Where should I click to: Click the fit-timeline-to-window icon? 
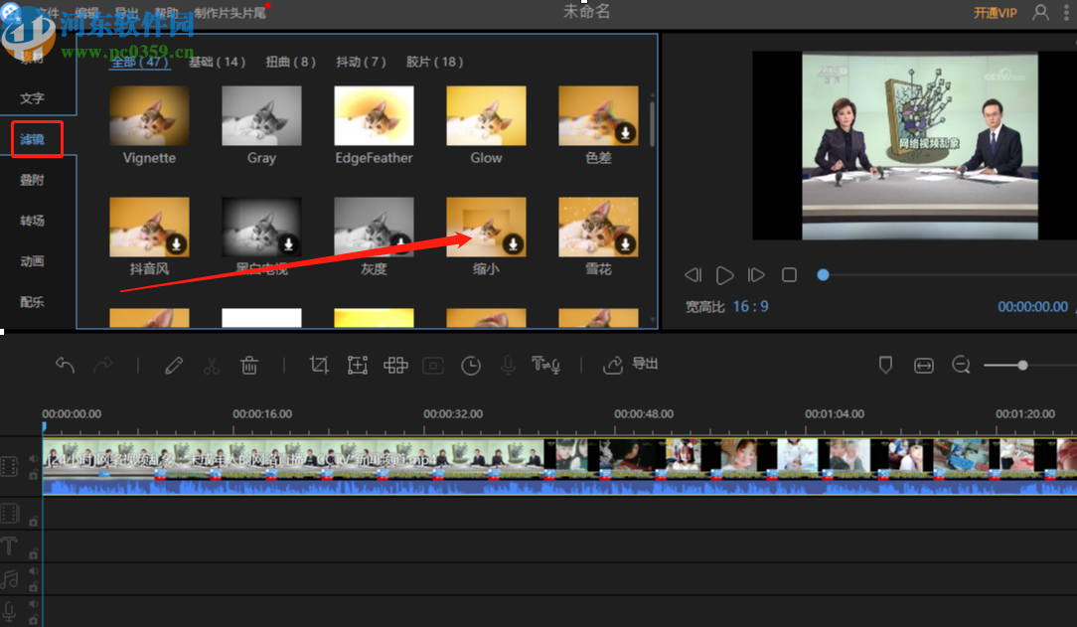pyautogui.click(x=924, y=366)
